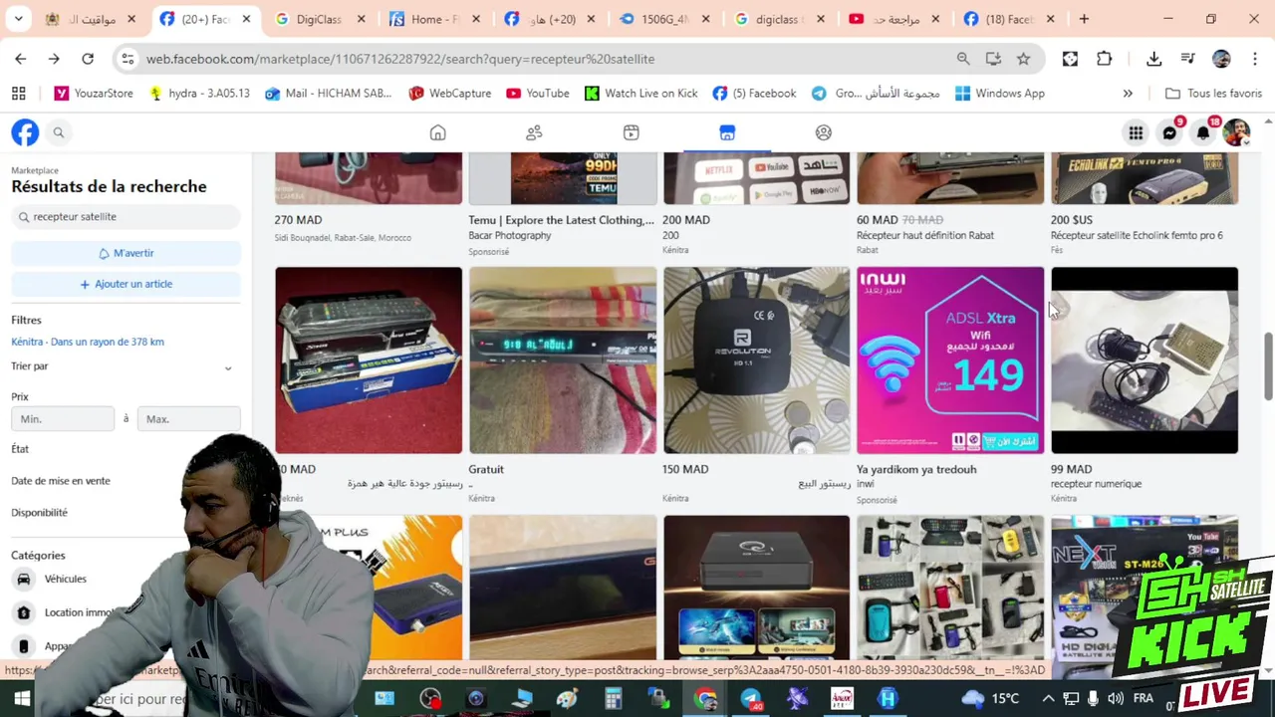
Task: Switch to the 1506G_4M browser tab
Action: (x=666, y=19)
